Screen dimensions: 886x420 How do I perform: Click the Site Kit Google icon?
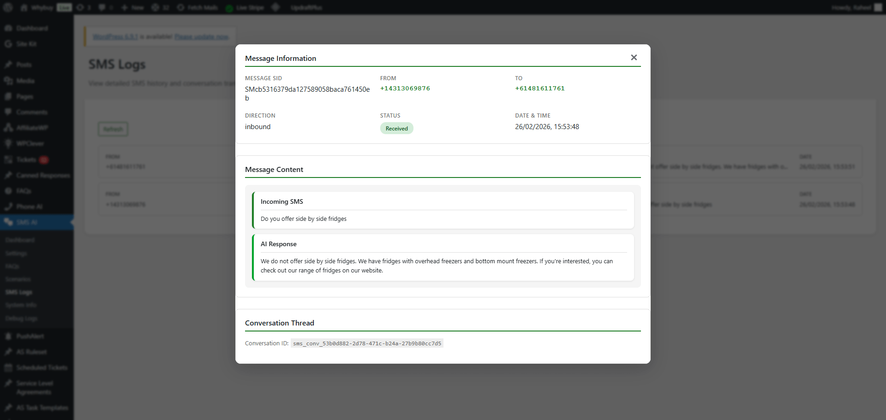pyautogui.click(x=8, y=44)
